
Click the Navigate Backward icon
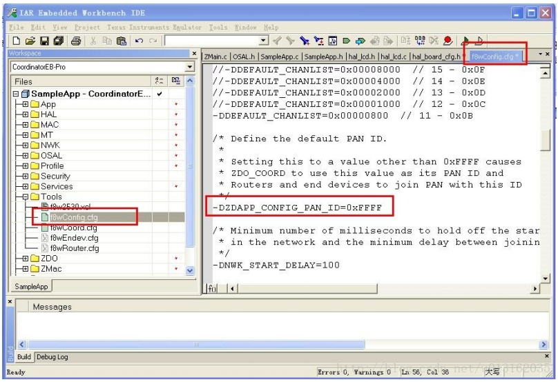[x=374, y=41]
